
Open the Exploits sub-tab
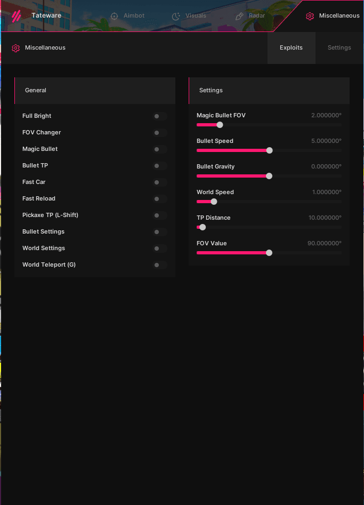pos(291,48)
